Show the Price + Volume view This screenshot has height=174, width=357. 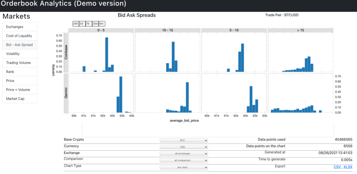(20, 90)
